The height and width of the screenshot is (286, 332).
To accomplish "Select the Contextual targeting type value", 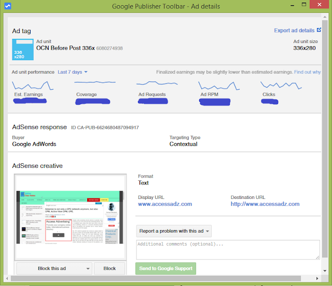I will click(183, 144).
